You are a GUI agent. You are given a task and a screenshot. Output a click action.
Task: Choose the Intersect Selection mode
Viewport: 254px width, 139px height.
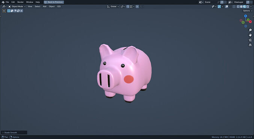21,11
